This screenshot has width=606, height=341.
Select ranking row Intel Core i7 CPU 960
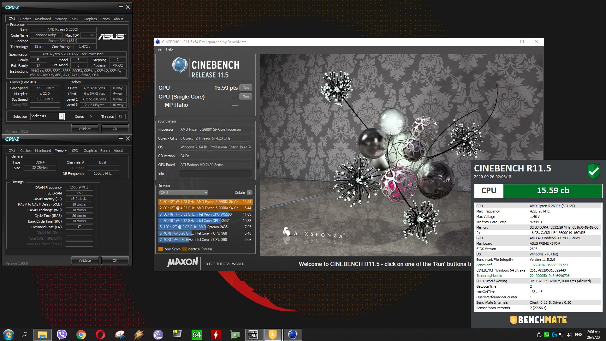click(x=205, y=233)
